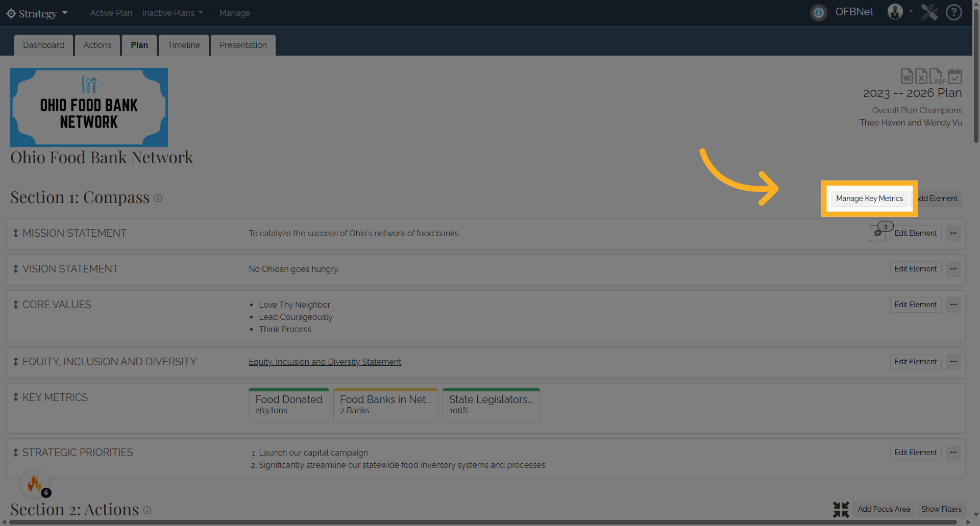Show info for Section 1: Compass
Viewport: 980px width, 526px height.
(x=158, y=198)
